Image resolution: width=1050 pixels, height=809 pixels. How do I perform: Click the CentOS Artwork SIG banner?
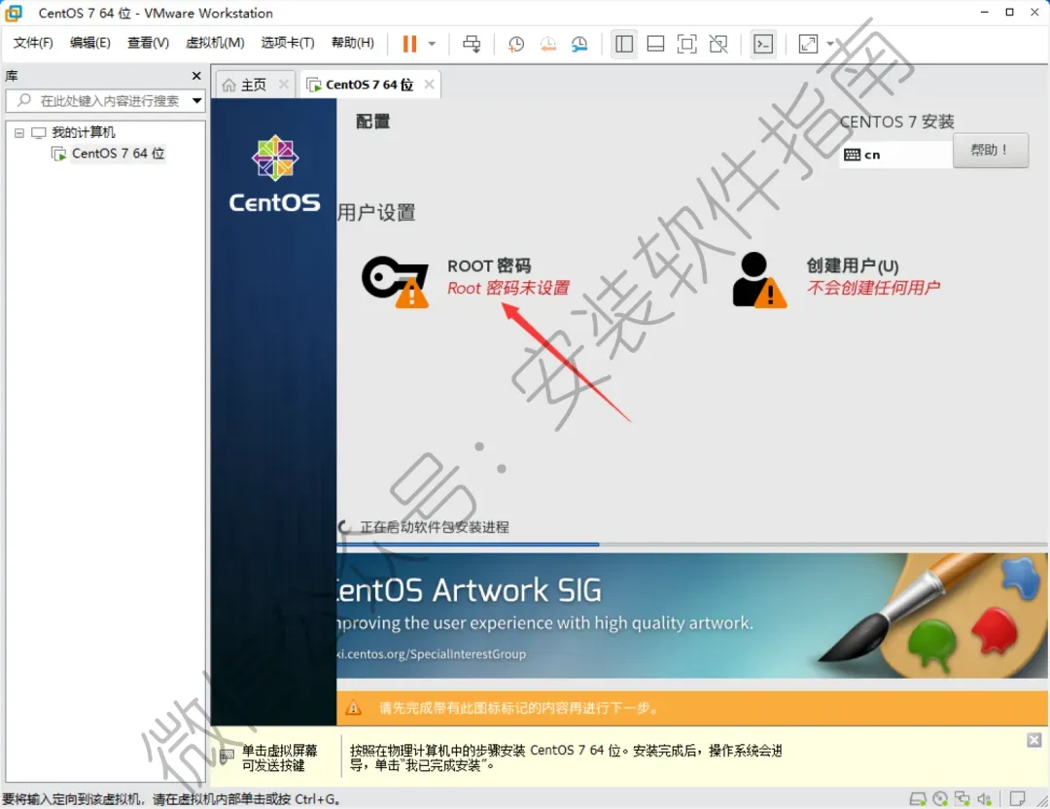pos(692,616)
